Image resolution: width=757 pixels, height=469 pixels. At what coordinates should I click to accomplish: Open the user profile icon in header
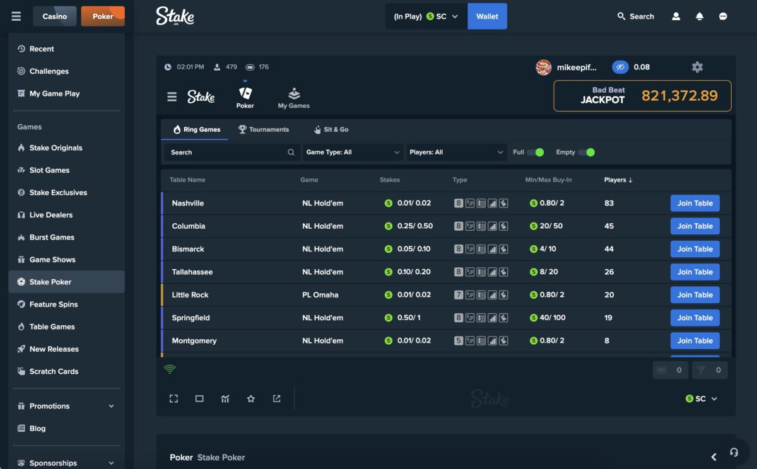(x=676, y=16)
